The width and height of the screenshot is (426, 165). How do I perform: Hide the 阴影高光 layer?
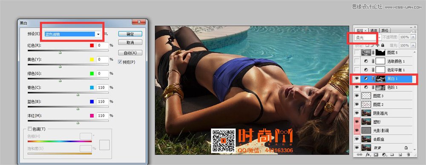(x=357, y=113)
